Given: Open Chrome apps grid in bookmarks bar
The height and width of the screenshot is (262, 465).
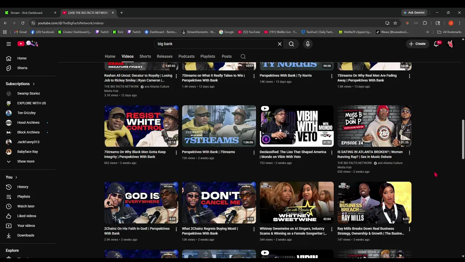Looking at the screenshot, I should [5, 32].
